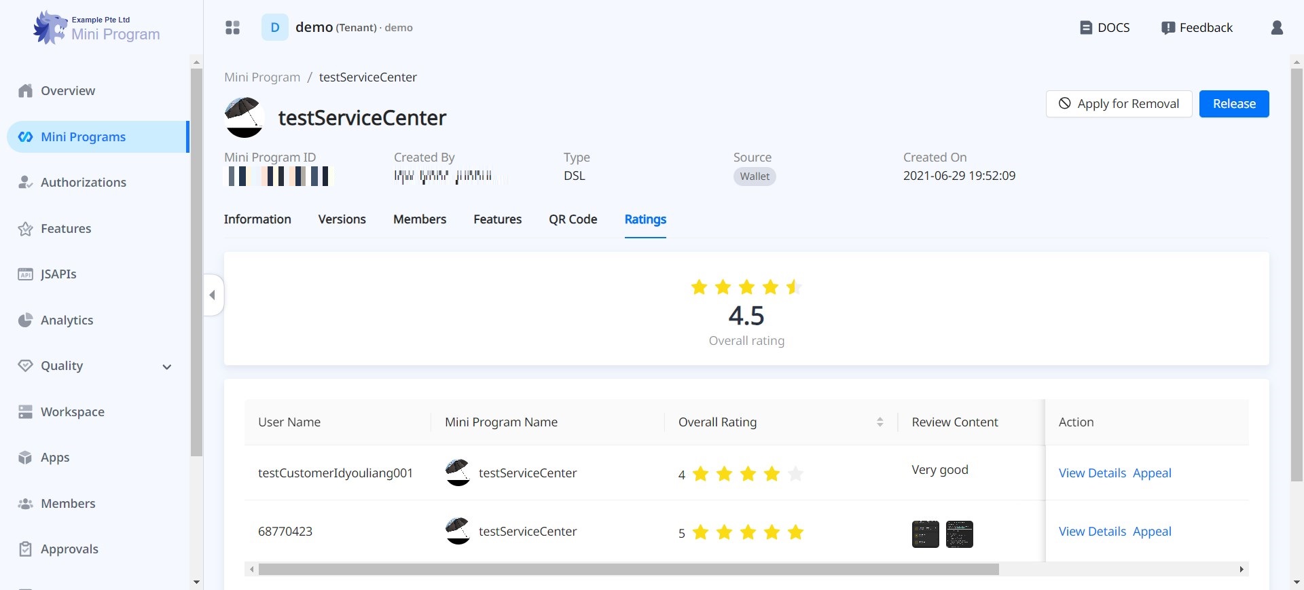
Task: Open DOCS from the top bar
Action: (1105, 28)
